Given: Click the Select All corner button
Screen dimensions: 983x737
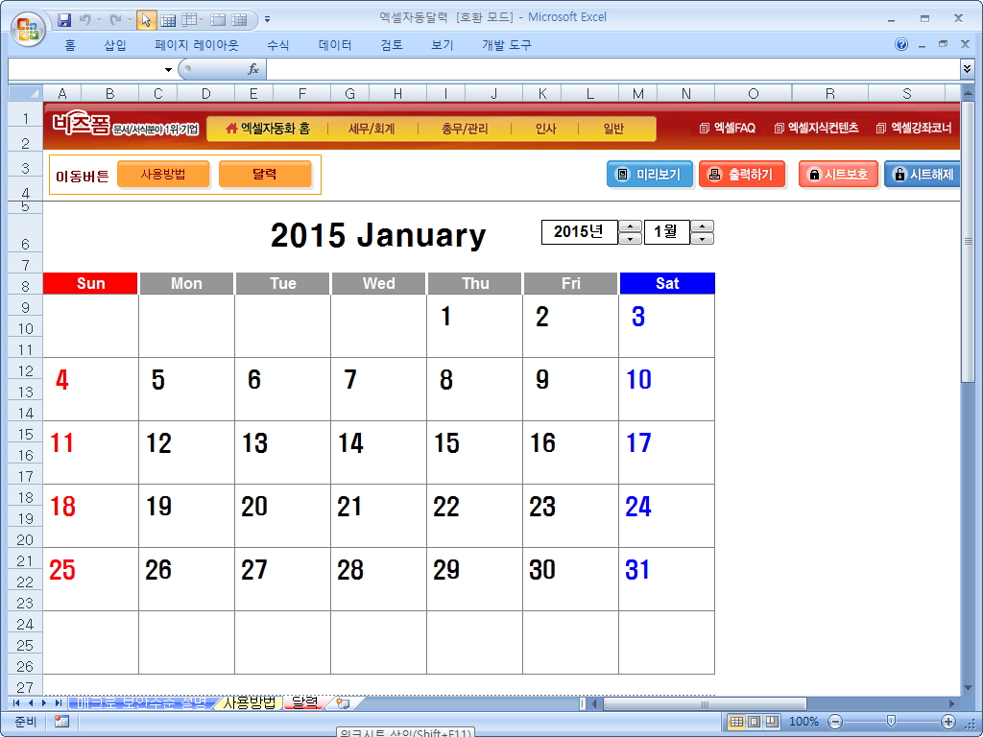Looking at the screenshot, I should click(x=25, y=93).
